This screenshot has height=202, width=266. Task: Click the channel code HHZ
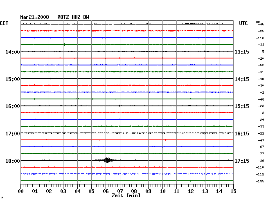(x=76, y=17)
